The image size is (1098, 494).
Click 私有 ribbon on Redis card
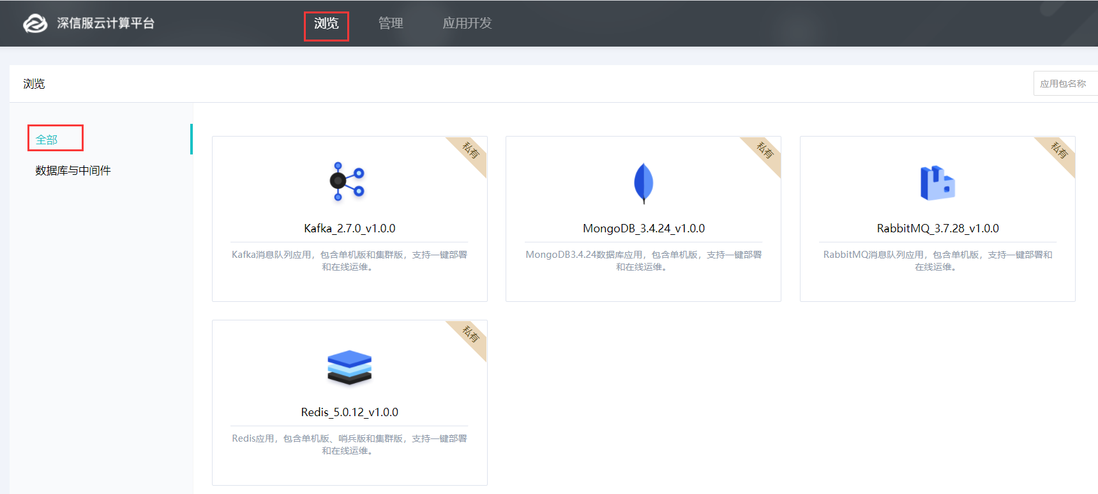pyautogui.click(x=470, y=334)
